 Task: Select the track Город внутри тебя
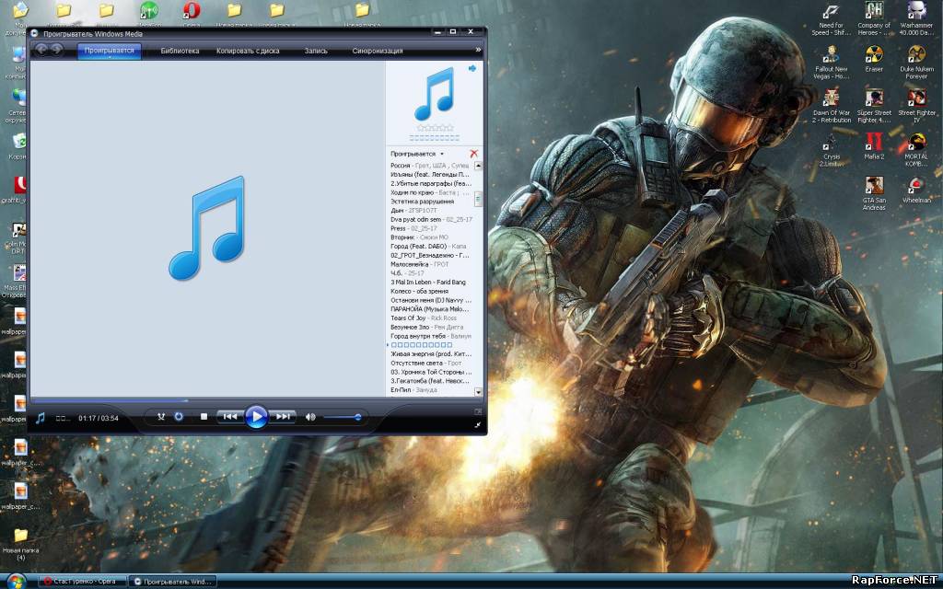coord(431,336)
